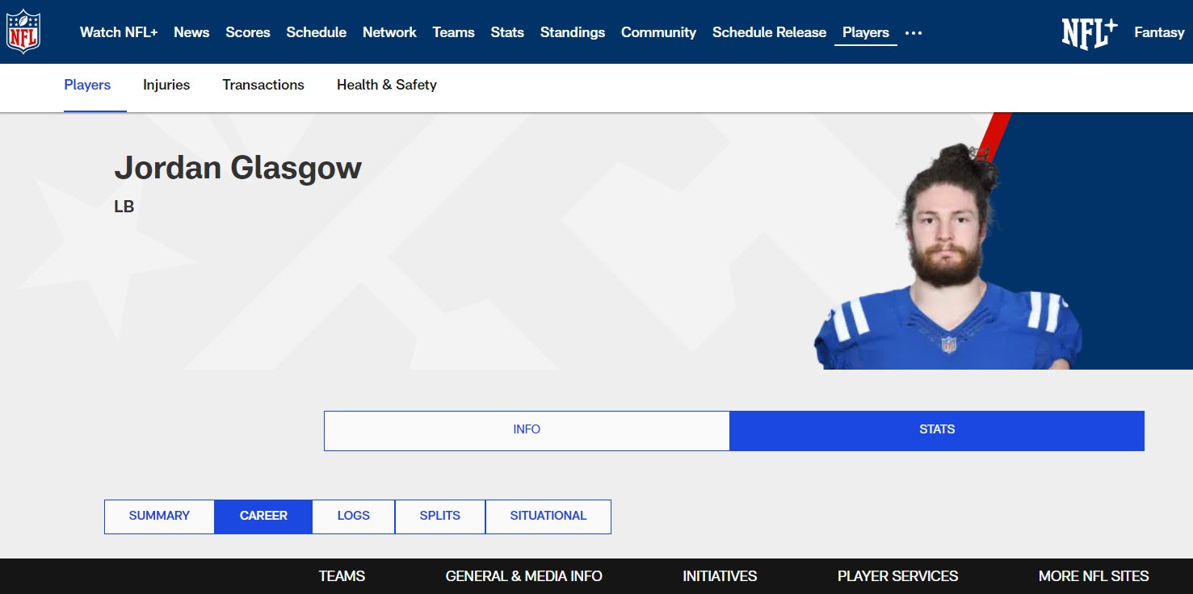This screenshot has height=594, width=1193.
Task: Show the SUMMARY stats view
Action: click(x=159, y=517)
